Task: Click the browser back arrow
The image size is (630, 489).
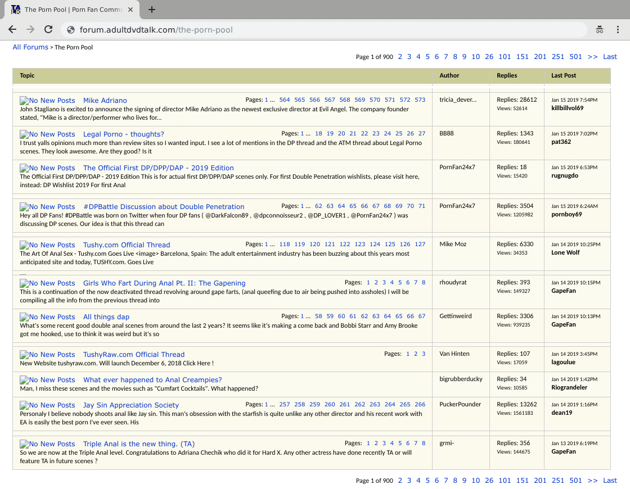Action: [12, 29]
